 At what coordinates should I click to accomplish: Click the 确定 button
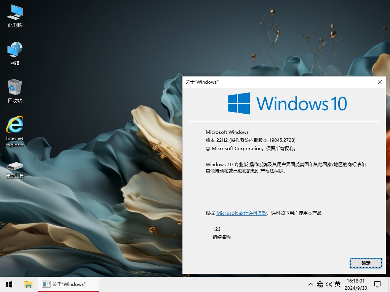tap(366, 263)
